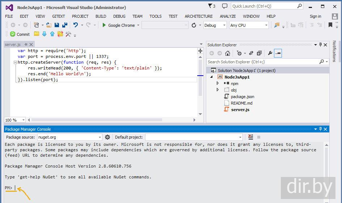Screen dimensions: 342x203
Task: Collapse the http.createServer code block
Action: (15, 62)
